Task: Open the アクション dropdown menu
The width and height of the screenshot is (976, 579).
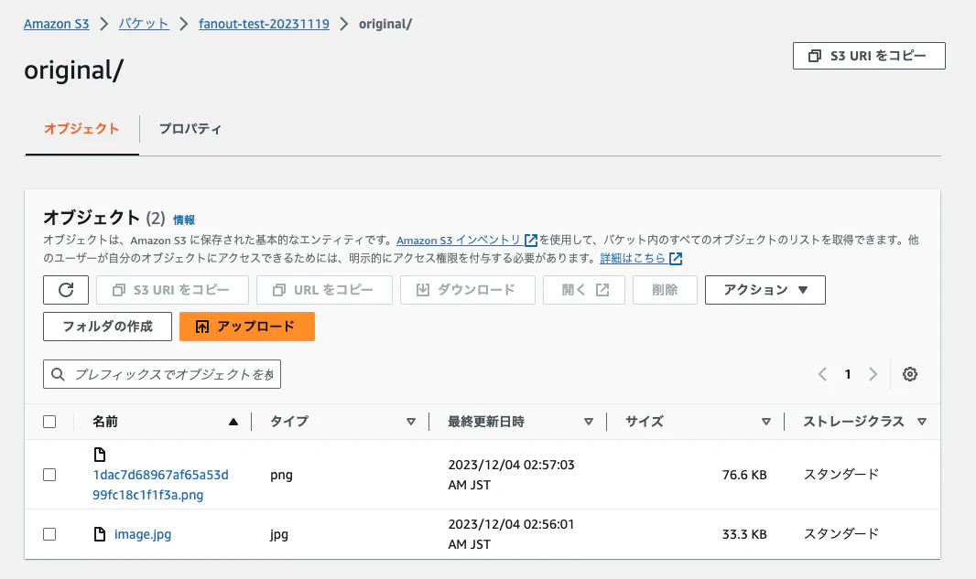Action: pos(765,290)
